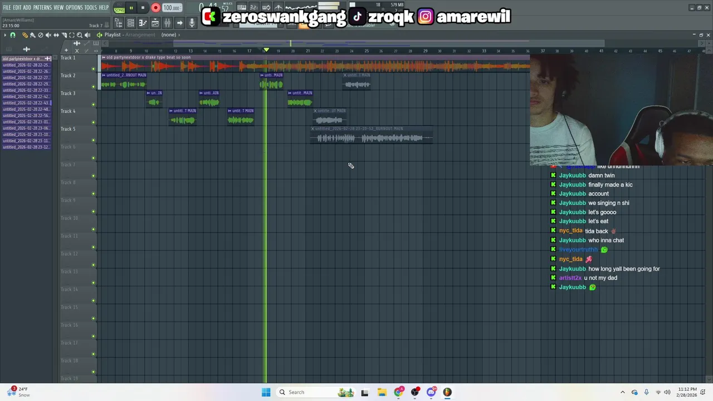
Task: Open the Channel rack from toolbar
Action: (130, 23)
